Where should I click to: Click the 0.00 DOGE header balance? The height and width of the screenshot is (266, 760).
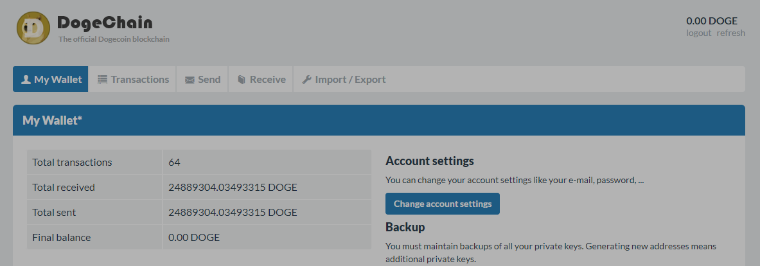[712, 21]
